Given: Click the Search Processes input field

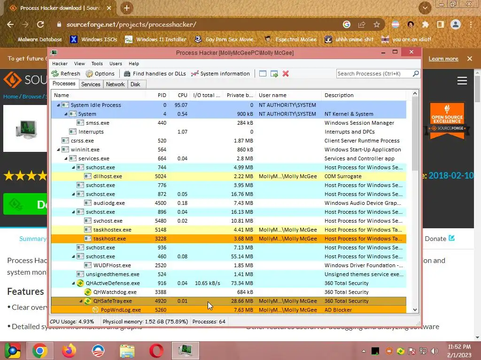Looking at the screenshot, I should 374,74.
